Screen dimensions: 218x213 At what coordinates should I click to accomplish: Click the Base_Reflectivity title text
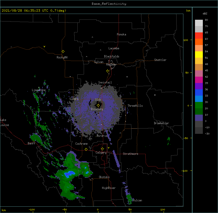(x=109, y=4)
